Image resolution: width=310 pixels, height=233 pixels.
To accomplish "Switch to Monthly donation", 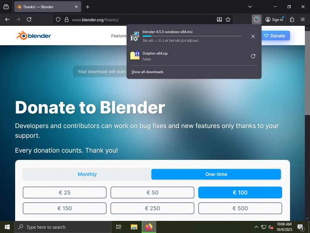I will 87,174.
